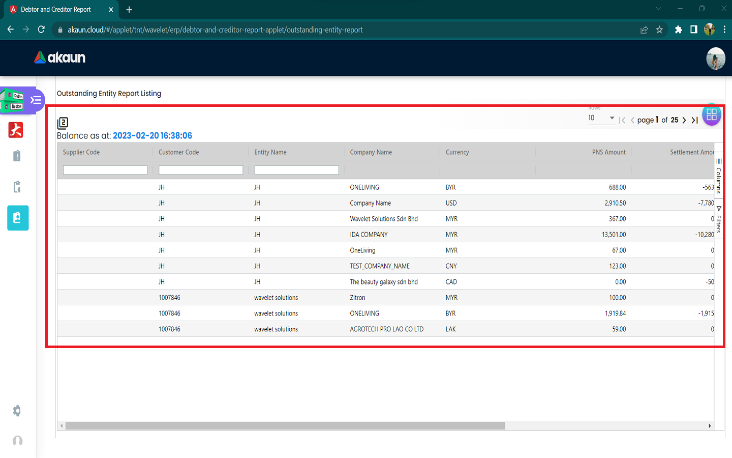Click the gradient grid apps button
The height and width of the screenshot is (458, 732).
[x=711, y=114]
